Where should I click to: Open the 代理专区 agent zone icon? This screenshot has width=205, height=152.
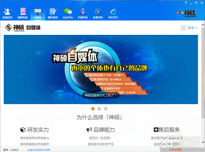(83, 13)
